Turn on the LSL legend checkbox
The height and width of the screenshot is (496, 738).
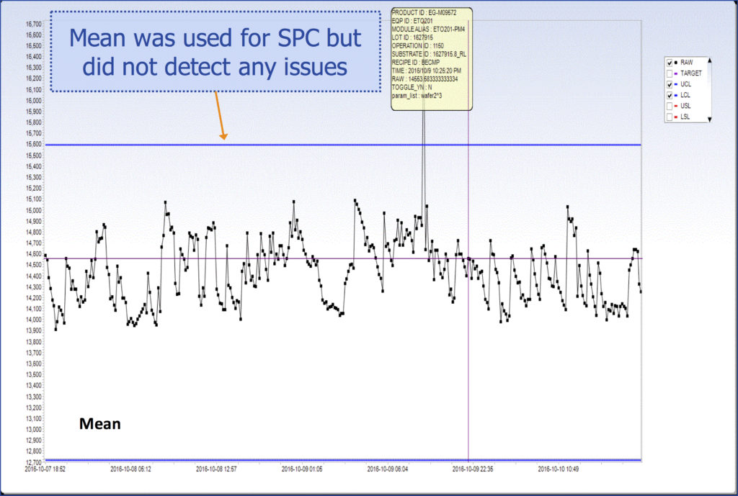[671, 117]
